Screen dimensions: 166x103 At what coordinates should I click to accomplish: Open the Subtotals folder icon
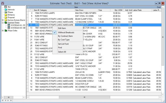6,9
